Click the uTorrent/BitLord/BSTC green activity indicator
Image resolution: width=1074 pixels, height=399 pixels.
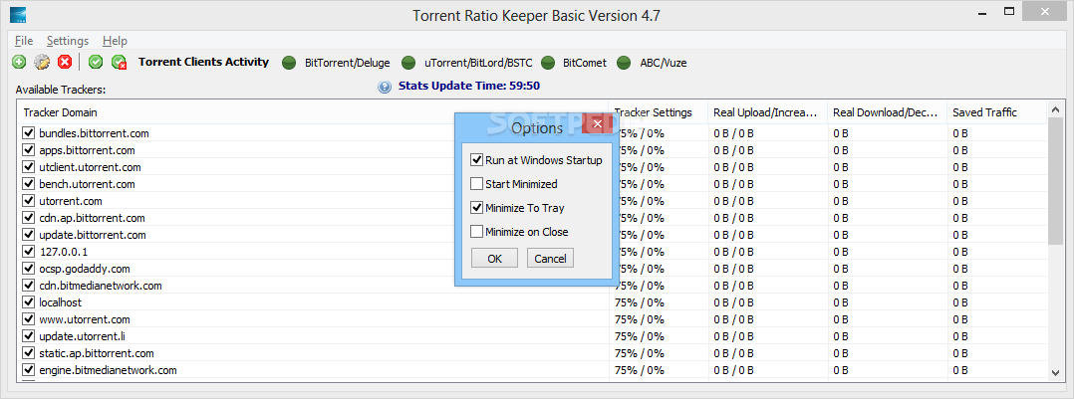point(408,63)
